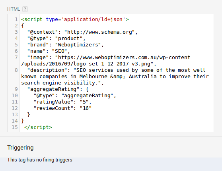Click line number 5 in the gutter

16,45
